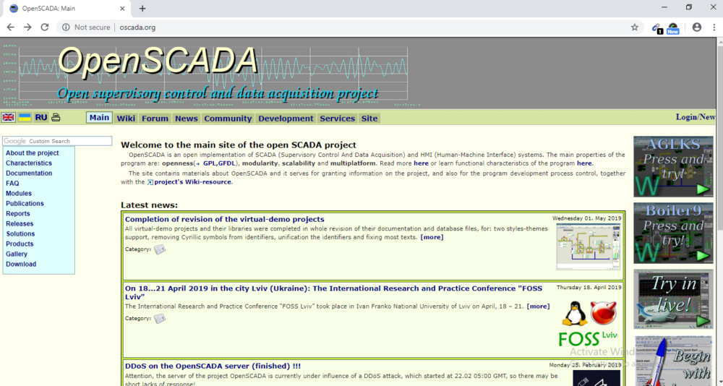
Task: Open the Download link in sidebar
Action: point(21,265)
